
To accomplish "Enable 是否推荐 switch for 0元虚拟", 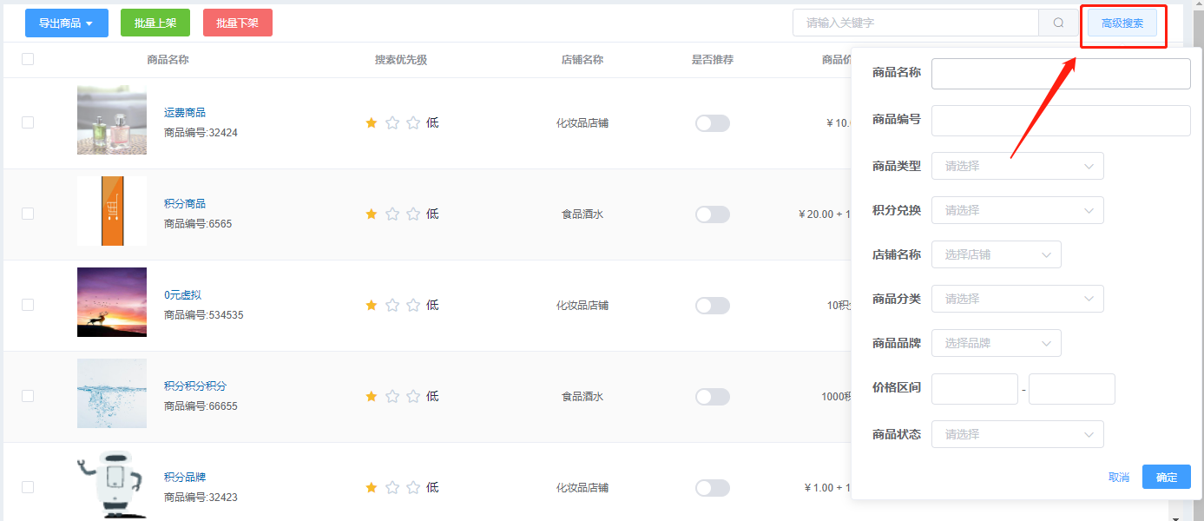I will 713,306.
